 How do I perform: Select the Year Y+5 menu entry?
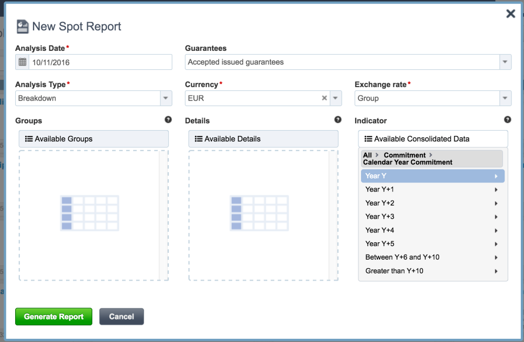433,243
